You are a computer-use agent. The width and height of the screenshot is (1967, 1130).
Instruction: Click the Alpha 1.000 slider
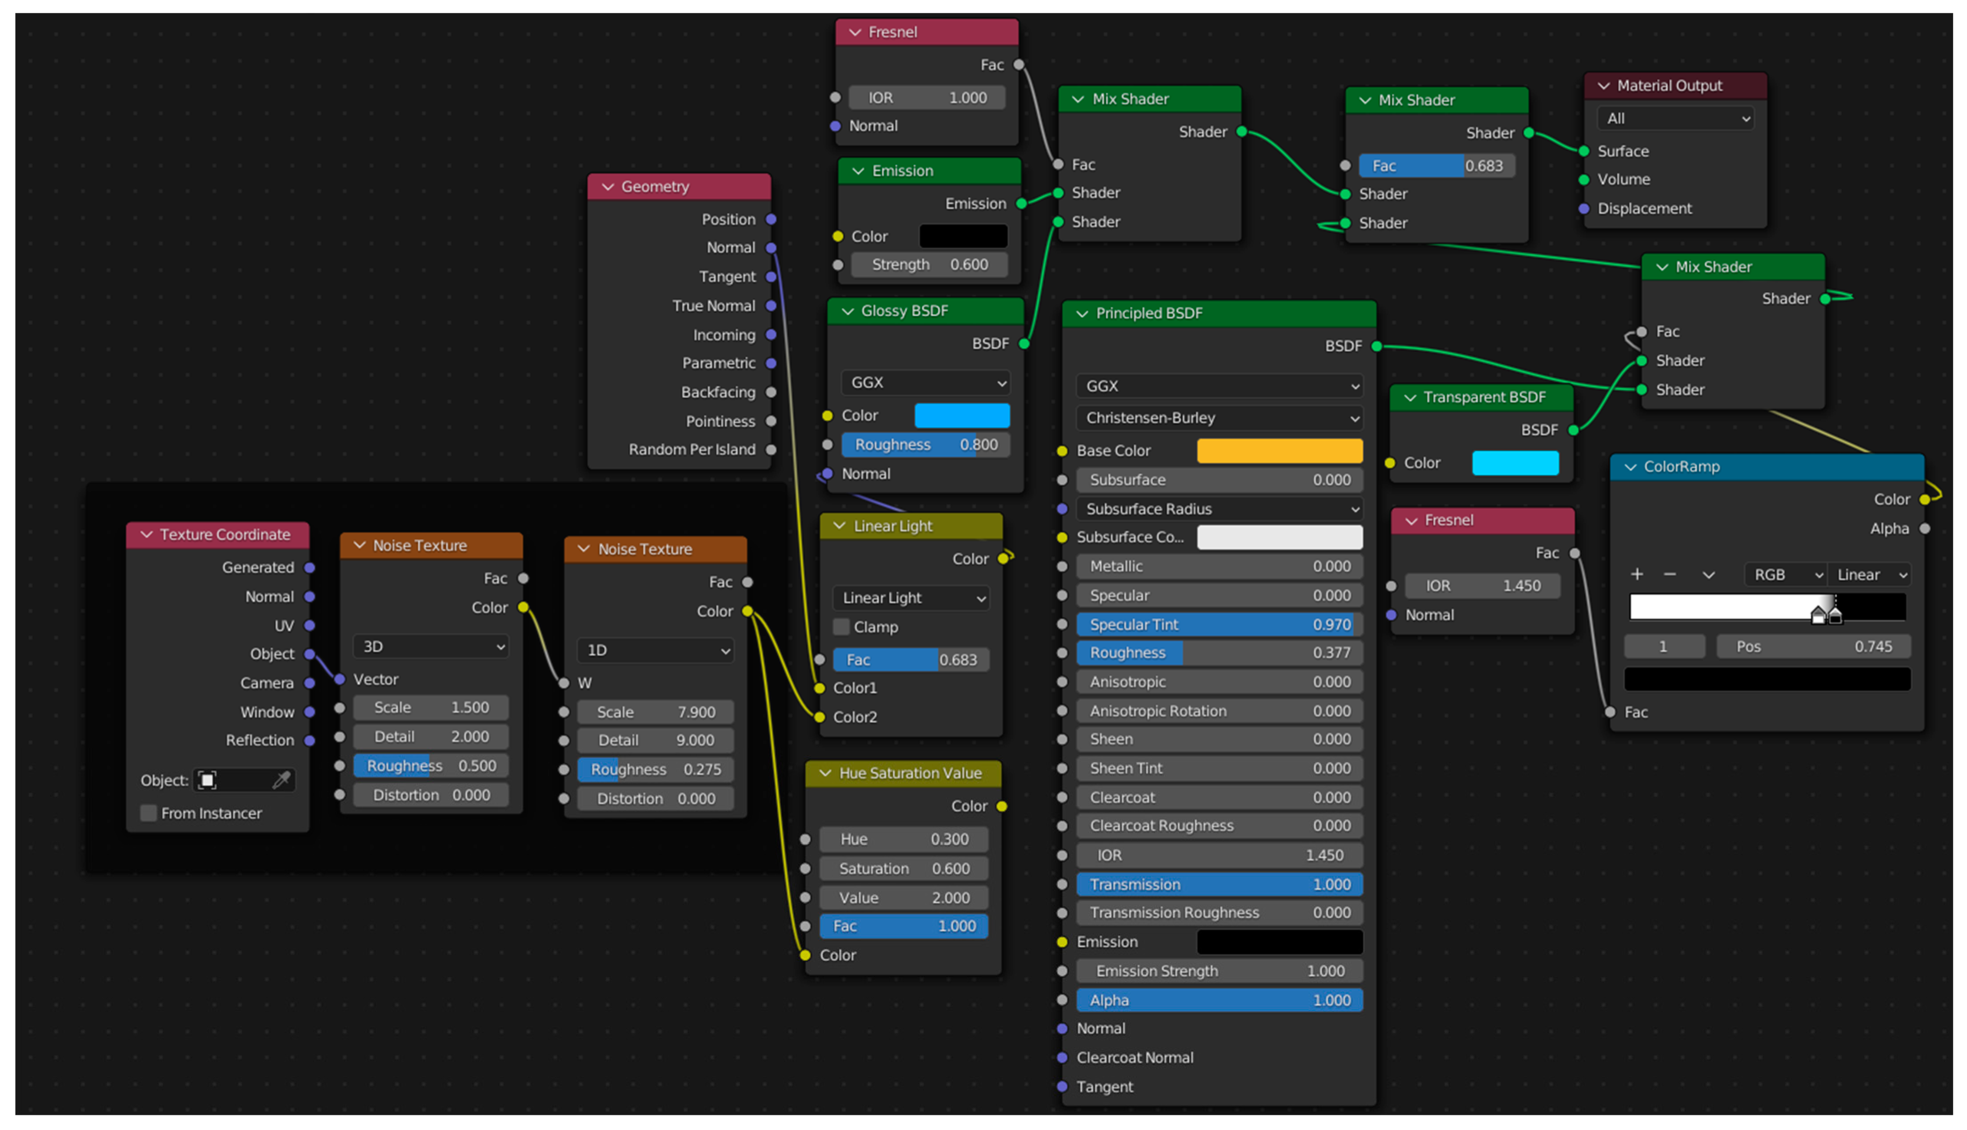[1220, 1001]
